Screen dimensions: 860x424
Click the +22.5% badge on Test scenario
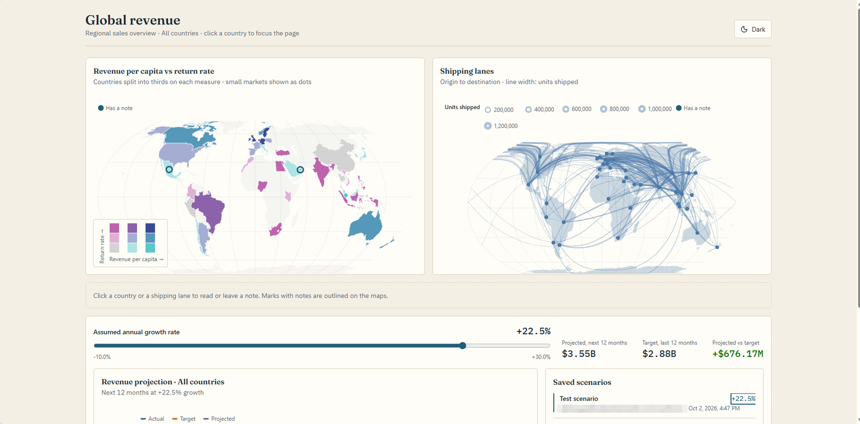click(x=743, y=399)
